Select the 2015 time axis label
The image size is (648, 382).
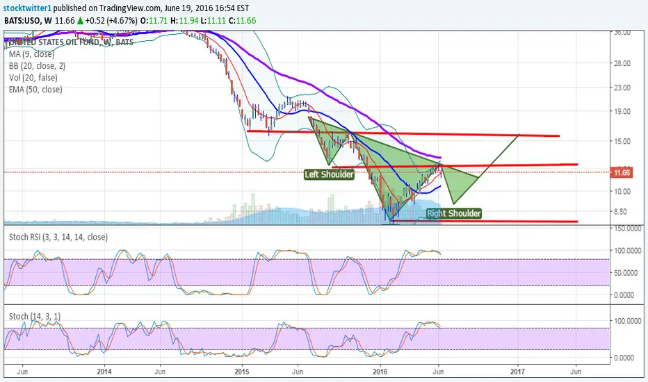242,372
